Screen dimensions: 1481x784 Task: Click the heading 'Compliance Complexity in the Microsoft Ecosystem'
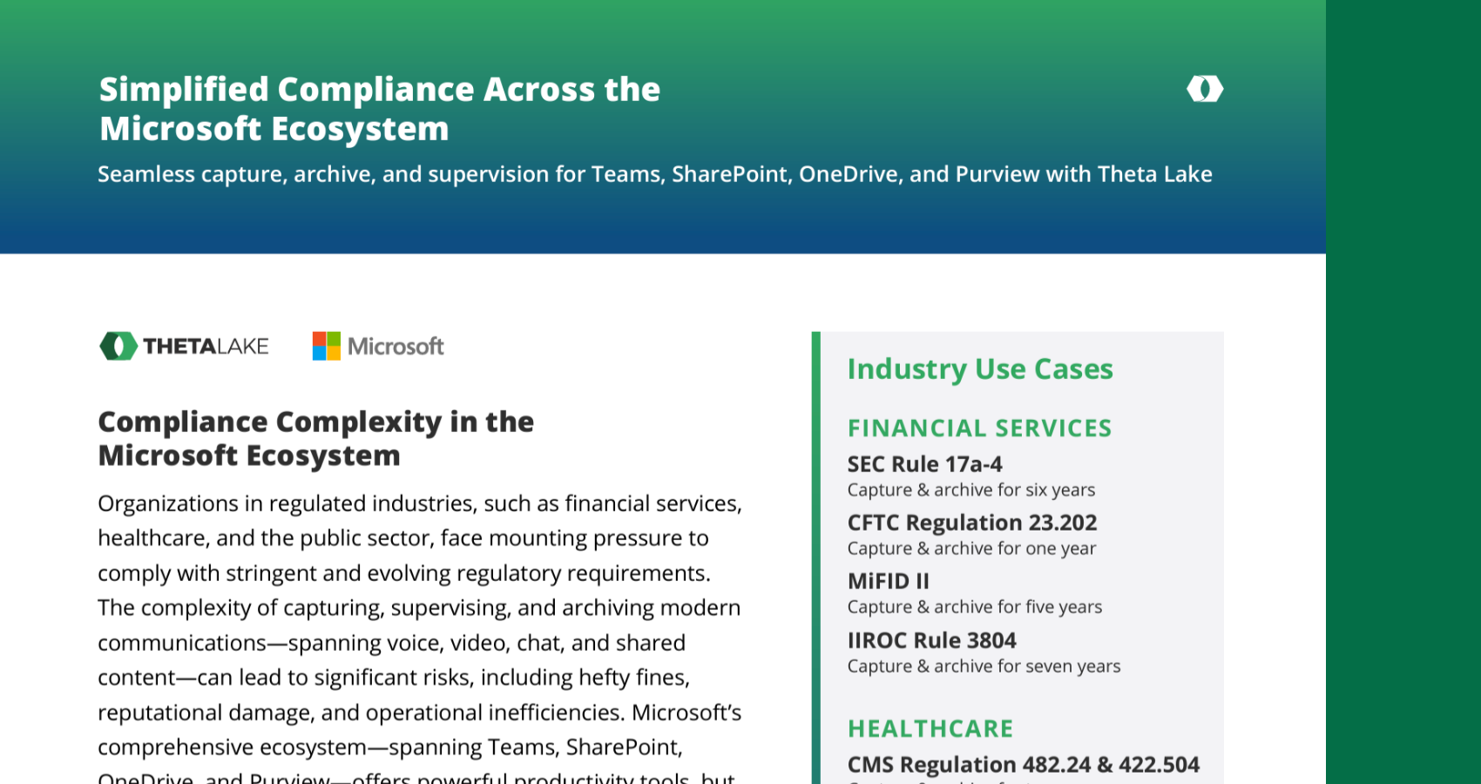point(316,438)
